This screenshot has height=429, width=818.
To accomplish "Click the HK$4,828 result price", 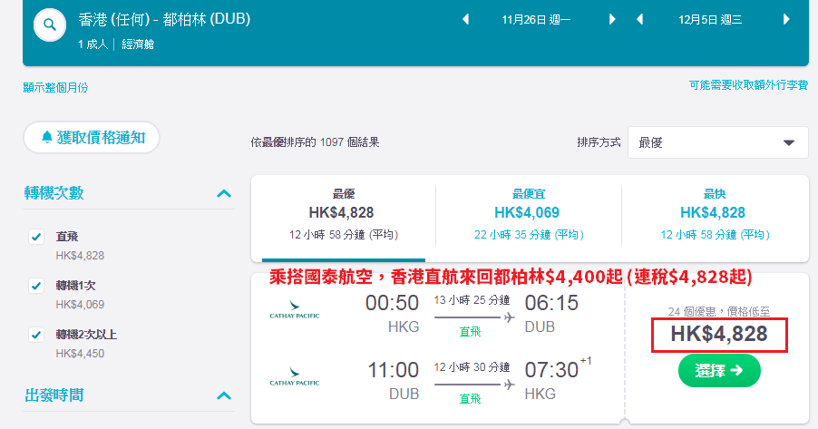I will pos(719,334).
